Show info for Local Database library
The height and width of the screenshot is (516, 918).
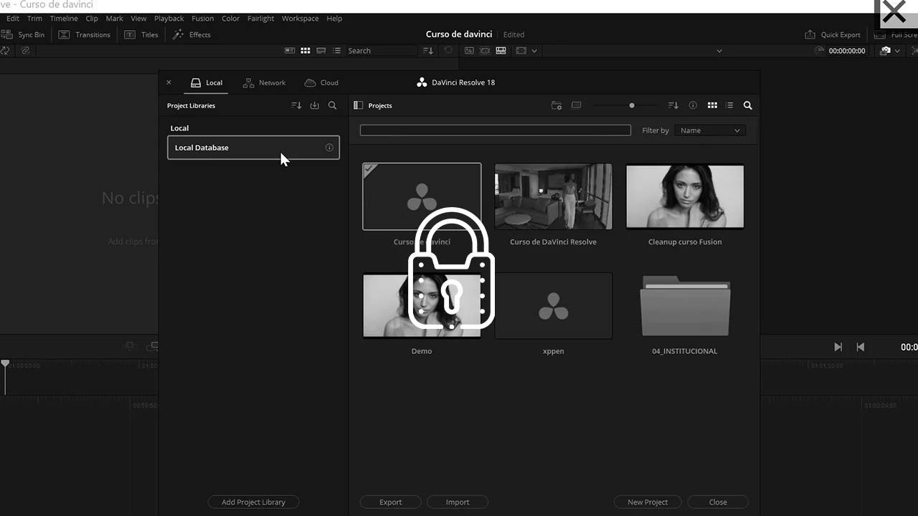(329, 148)
